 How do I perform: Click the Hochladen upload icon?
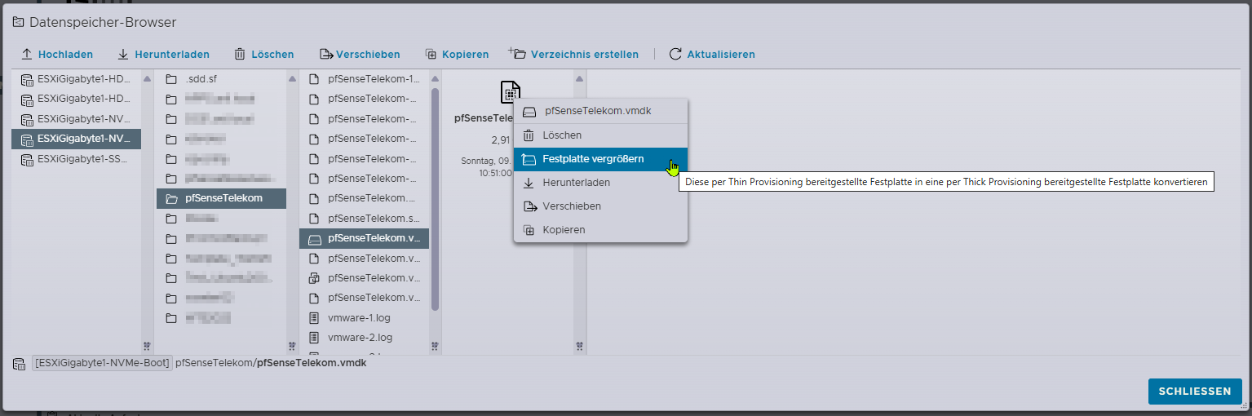(27, 55)
